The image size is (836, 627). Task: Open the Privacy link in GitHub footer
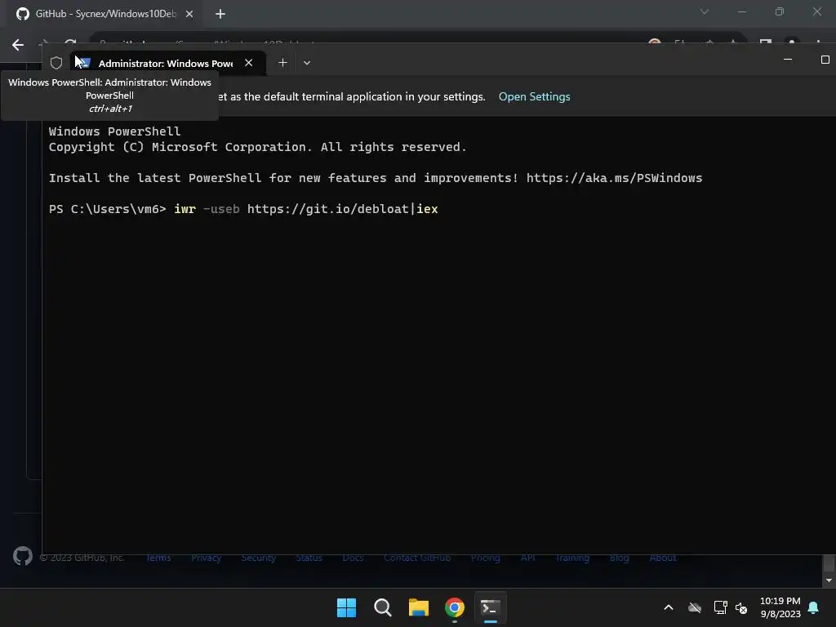click(x=206, y=558)
